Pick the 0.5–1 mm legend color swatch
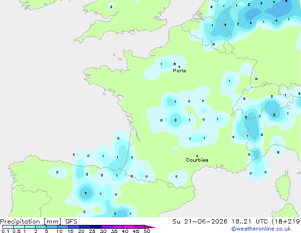Screen dimensions: 301x233 [x=19, y=227]
